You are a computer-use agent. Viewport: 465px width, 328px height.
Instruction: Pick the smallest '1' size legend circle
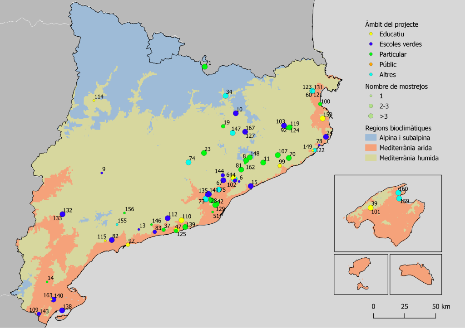coord(371,96)
